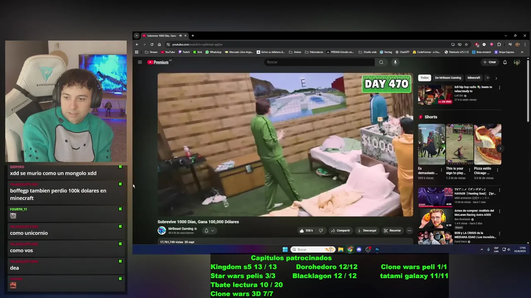
Task: Select the De MrBeast Gaming filter chip
Action: (448, 78)
